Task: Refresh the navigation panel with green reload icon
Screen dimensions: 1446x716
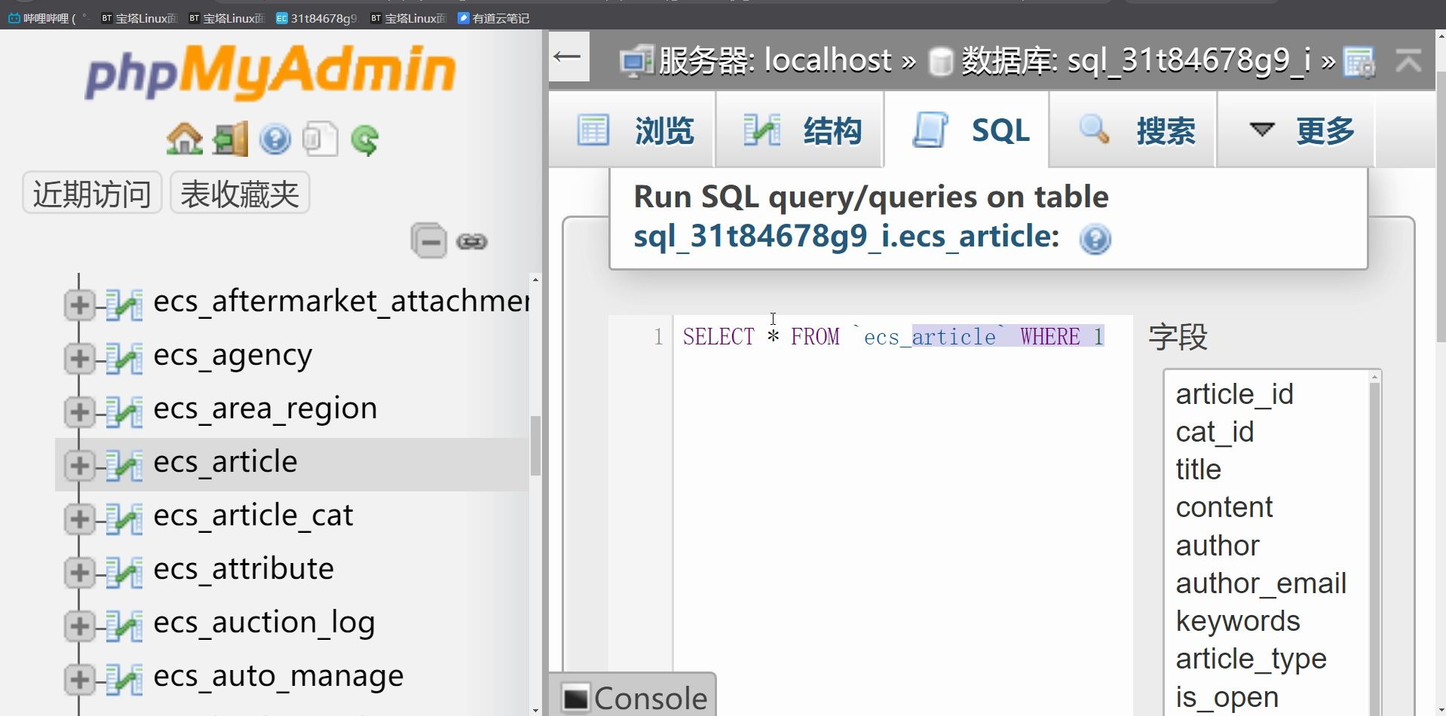Action: point(365,139)
